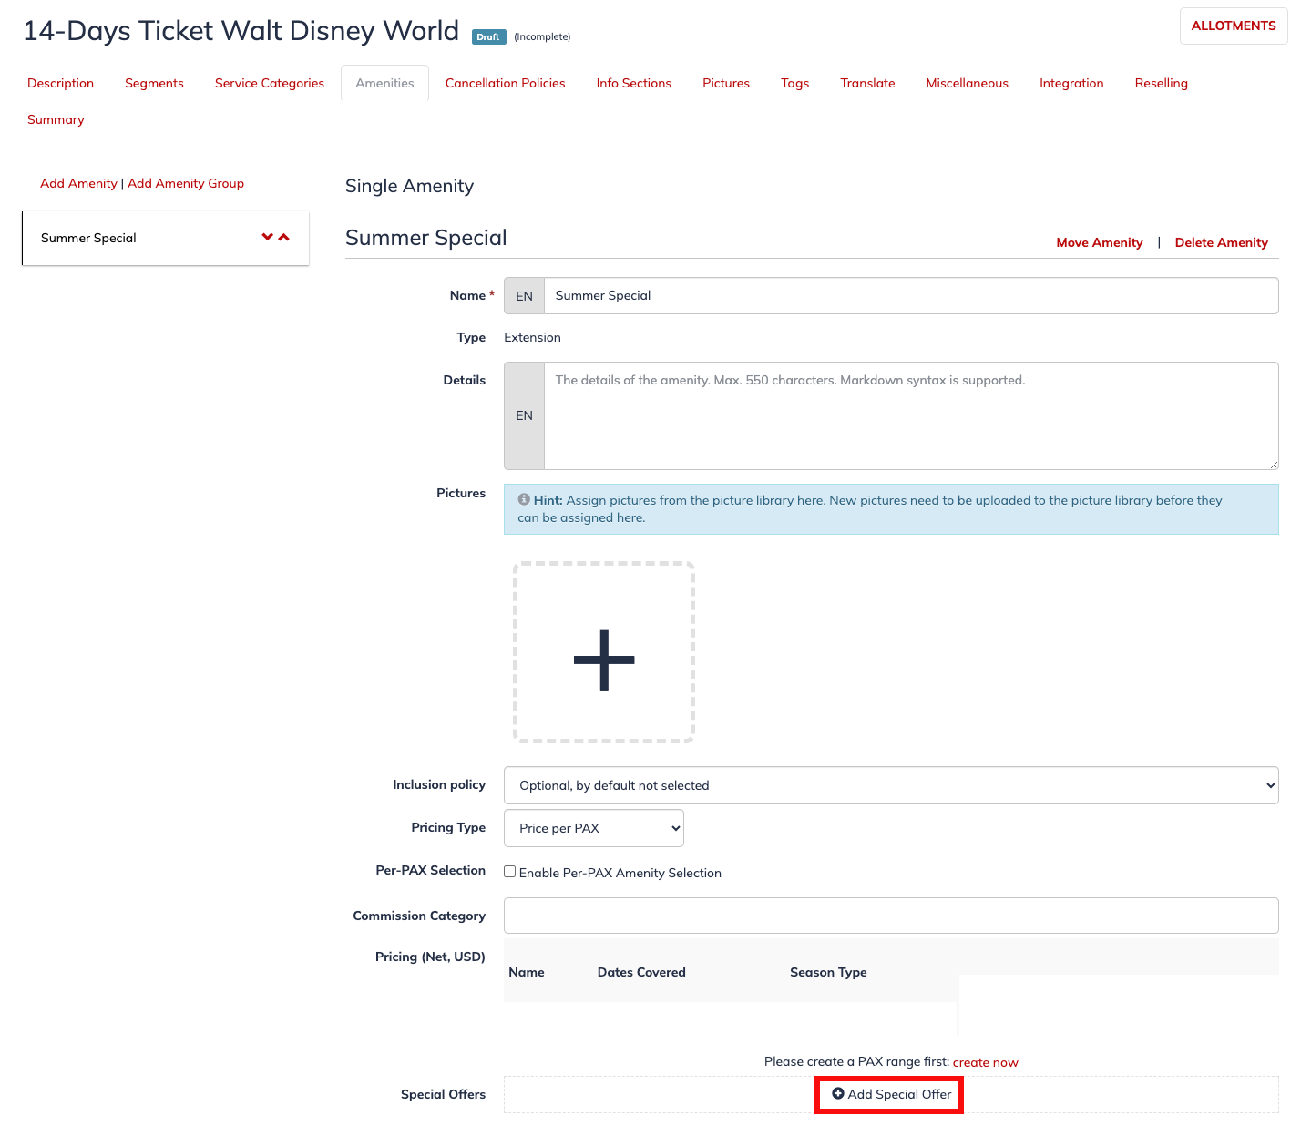Select the Amenities tab
Screen dimensions: 1301x1146
click(384, 83)
